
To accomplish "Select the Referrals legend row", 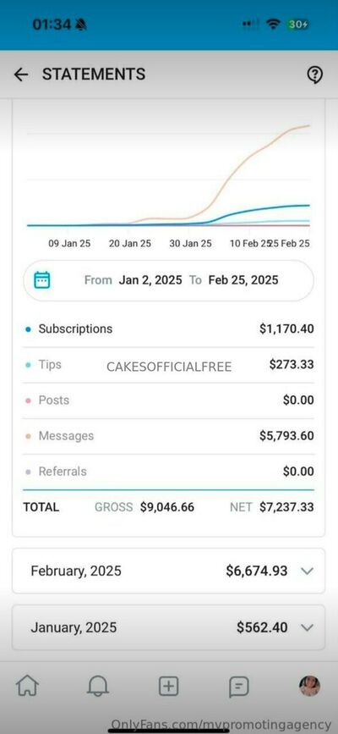I will [x=168, y=472].
